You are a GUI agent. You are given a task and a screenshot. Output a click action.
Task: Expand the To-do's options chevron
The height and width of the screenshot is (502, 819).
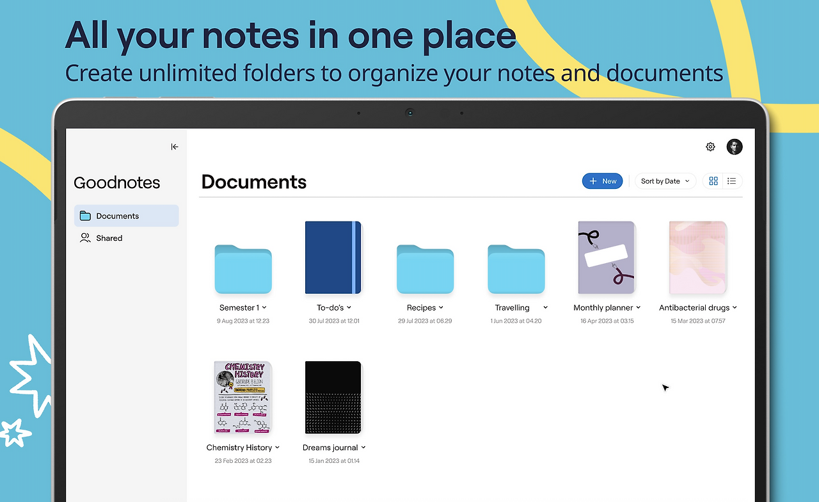[x=349, y=308]
